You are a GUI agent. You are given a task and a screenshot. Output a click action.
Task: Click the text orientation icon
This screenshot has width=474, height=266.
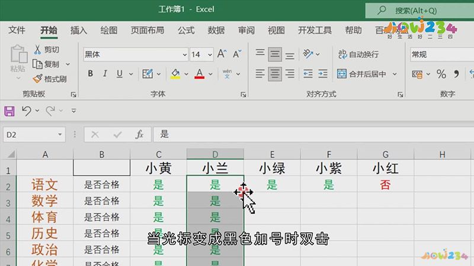coord(308,54)
